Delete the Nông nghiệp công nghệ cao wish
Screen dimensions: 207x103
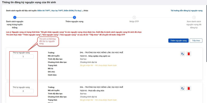click(189, 54)
